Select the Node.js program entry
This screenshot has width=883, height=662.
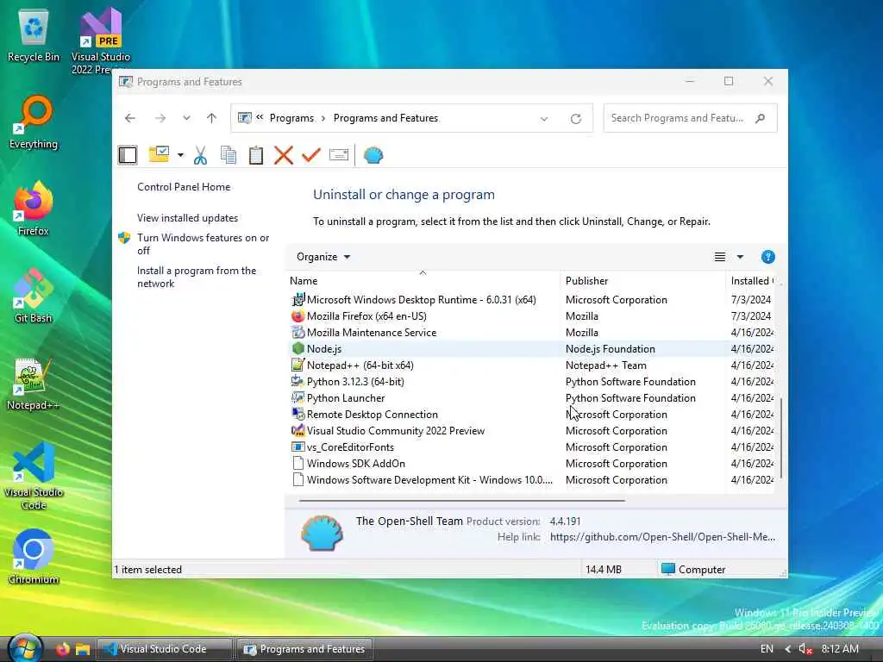531,349
